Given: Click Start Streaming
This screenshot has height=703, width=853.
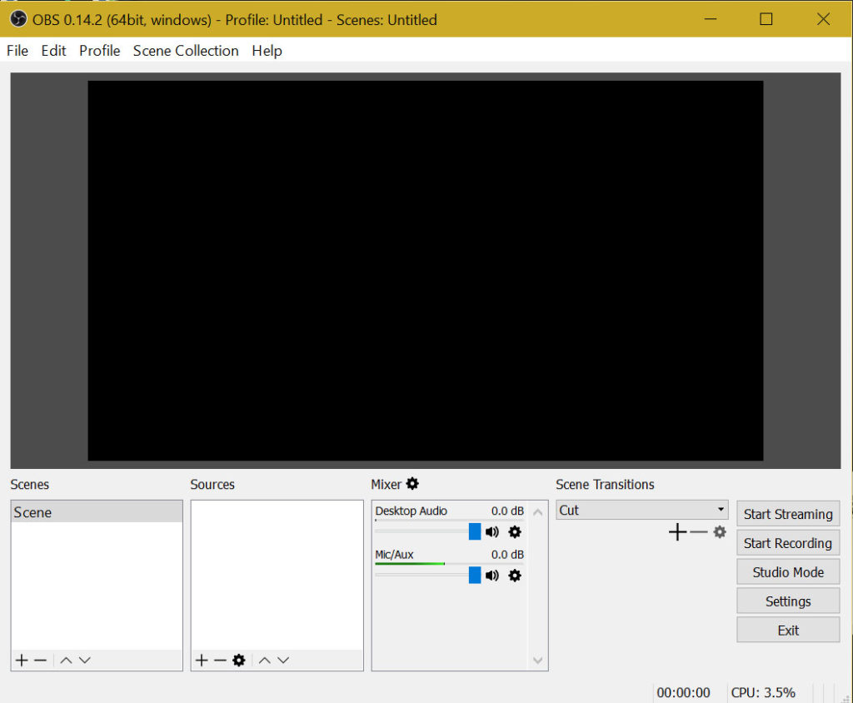Looking at the screenshot, I should click(788, 514).
